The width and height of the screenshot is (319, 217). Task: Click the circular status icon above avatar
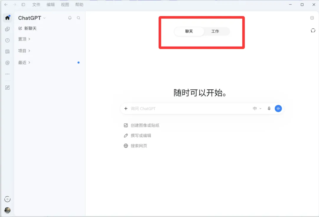point(7,199)
